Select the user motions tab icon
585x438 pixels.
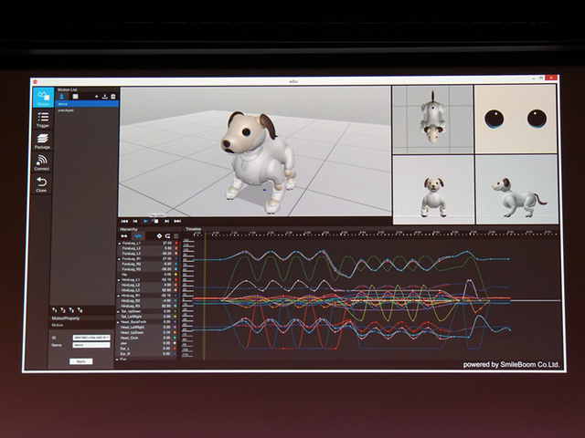[62, 97]
